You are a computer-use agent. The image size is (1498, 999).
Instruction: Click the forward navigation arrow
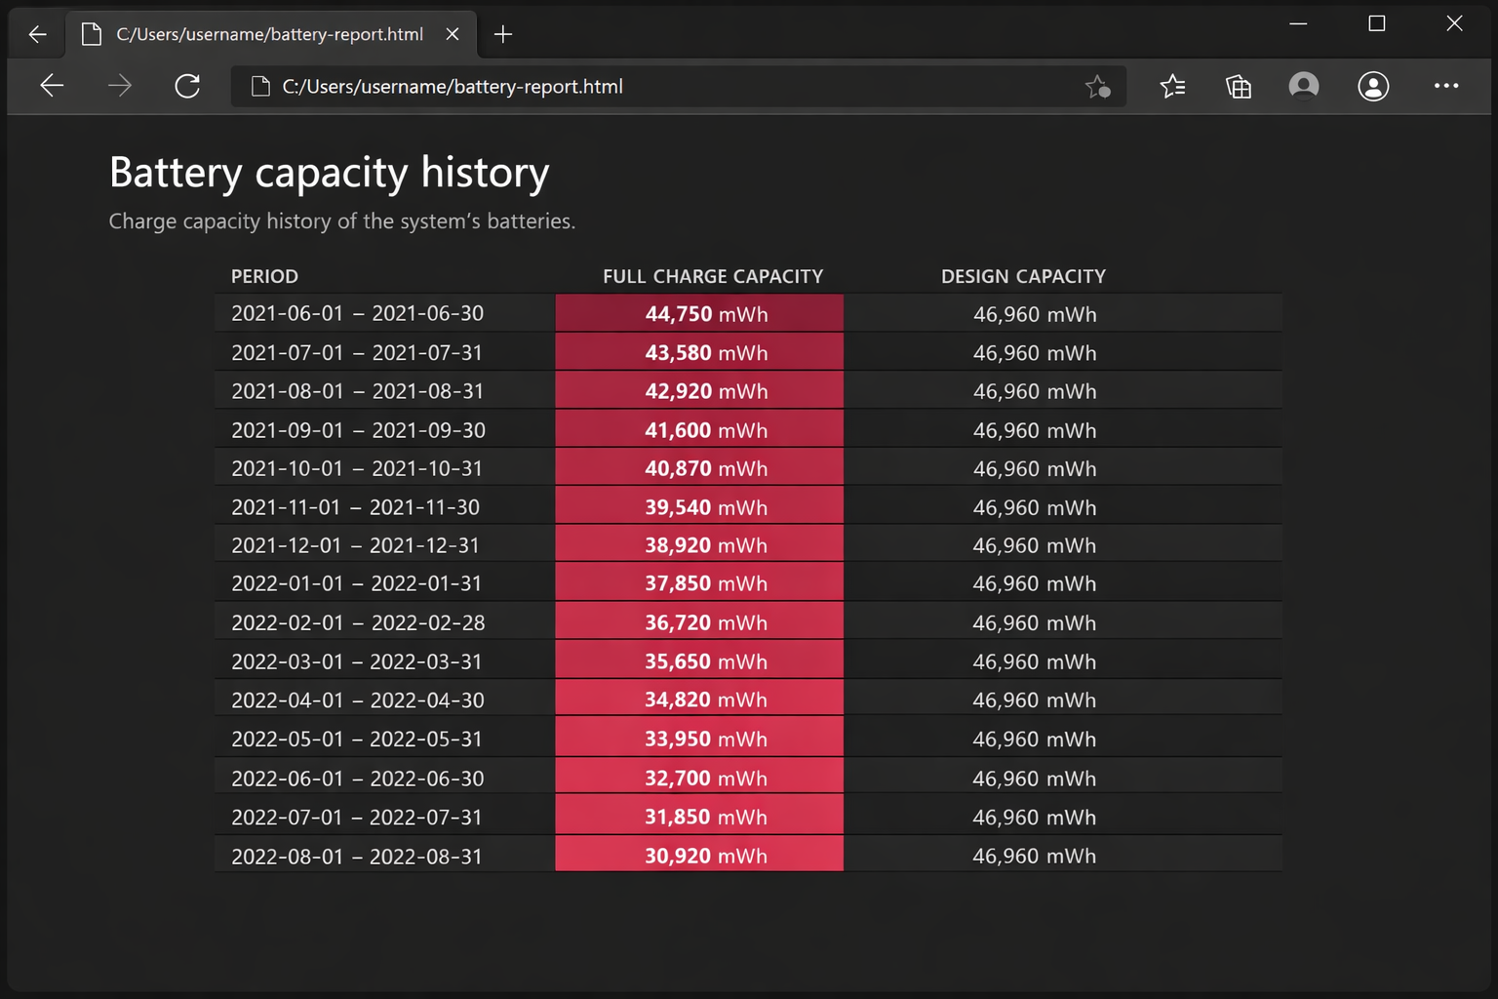(x=119, y=86)
